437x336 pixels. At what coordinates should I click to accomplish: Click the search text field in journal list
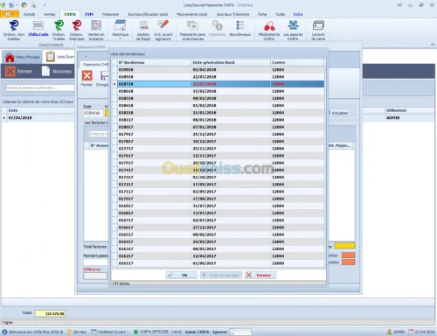click(x=40, y=87)
